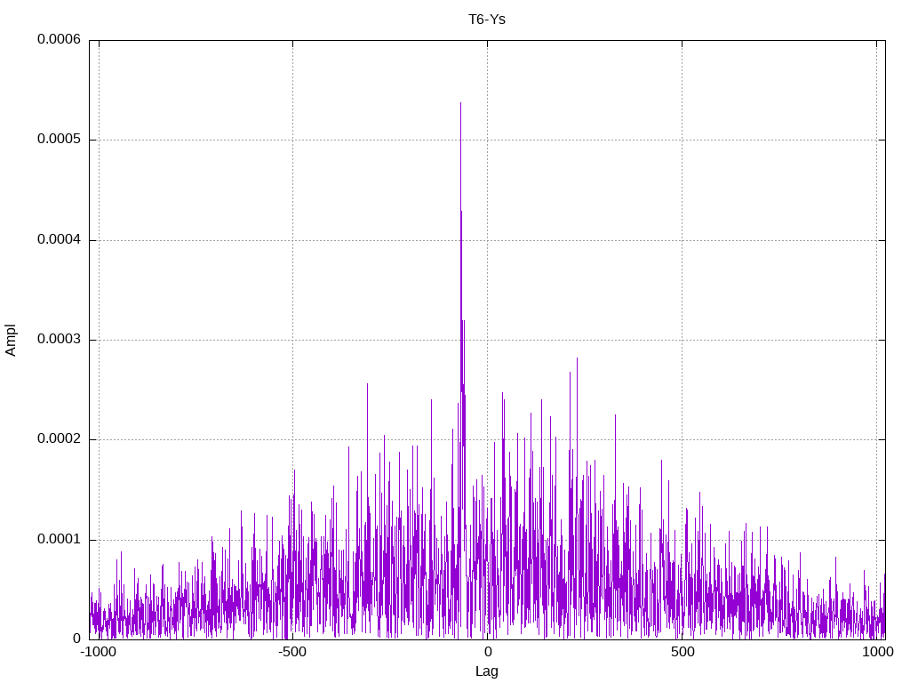The height and width of the screenshot is (683, 910).
Task: Select the Y-axis tick value 0.0003
Action: pos(60,339)
